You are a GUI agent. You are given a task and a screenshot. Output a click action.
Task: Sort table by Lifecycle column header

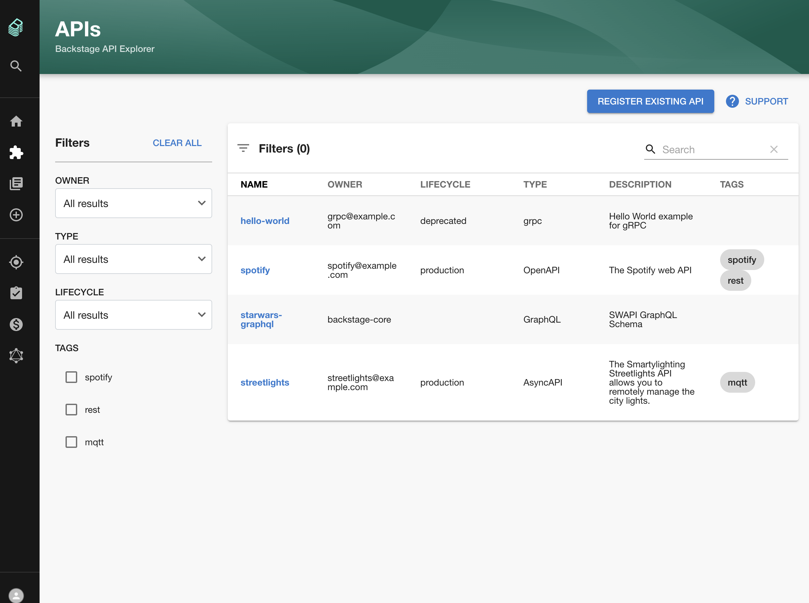(x=445, y=184)
